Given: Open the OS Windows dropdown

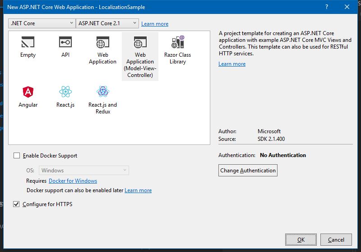Looking at the screenshot, I should [84, 171].
